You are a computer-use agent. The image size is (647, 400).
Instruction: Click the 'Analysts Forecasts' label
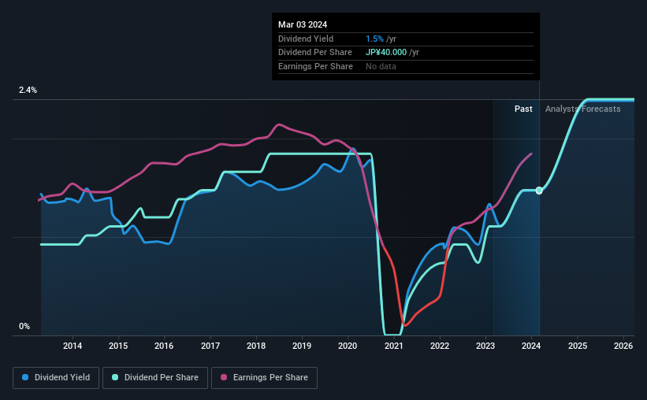[x=582, y=109]
